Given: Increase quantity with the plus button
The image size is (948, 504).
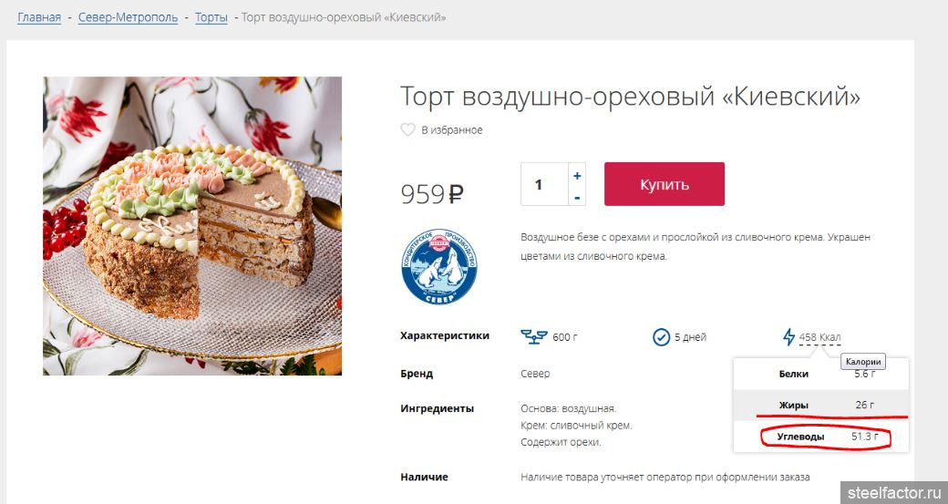Looking at the screenshot, I should coord(577,175).
